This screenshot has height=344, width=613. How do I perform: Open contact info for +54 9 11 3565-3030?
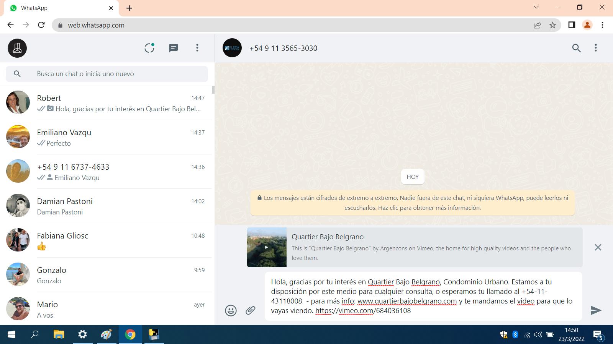coord(283,48)
